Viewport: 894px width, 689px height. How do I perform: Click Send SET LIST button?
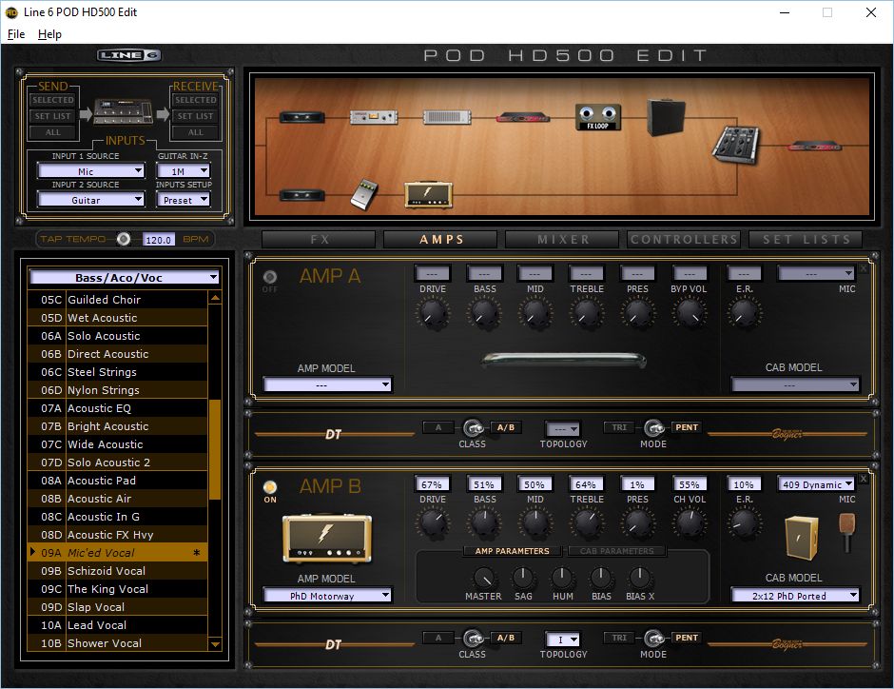(x=53, y=116)
